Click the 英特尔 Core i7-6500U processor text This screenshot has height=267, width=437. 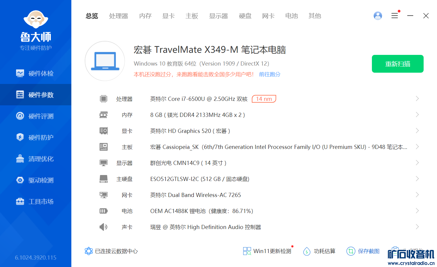pos(199,99)
